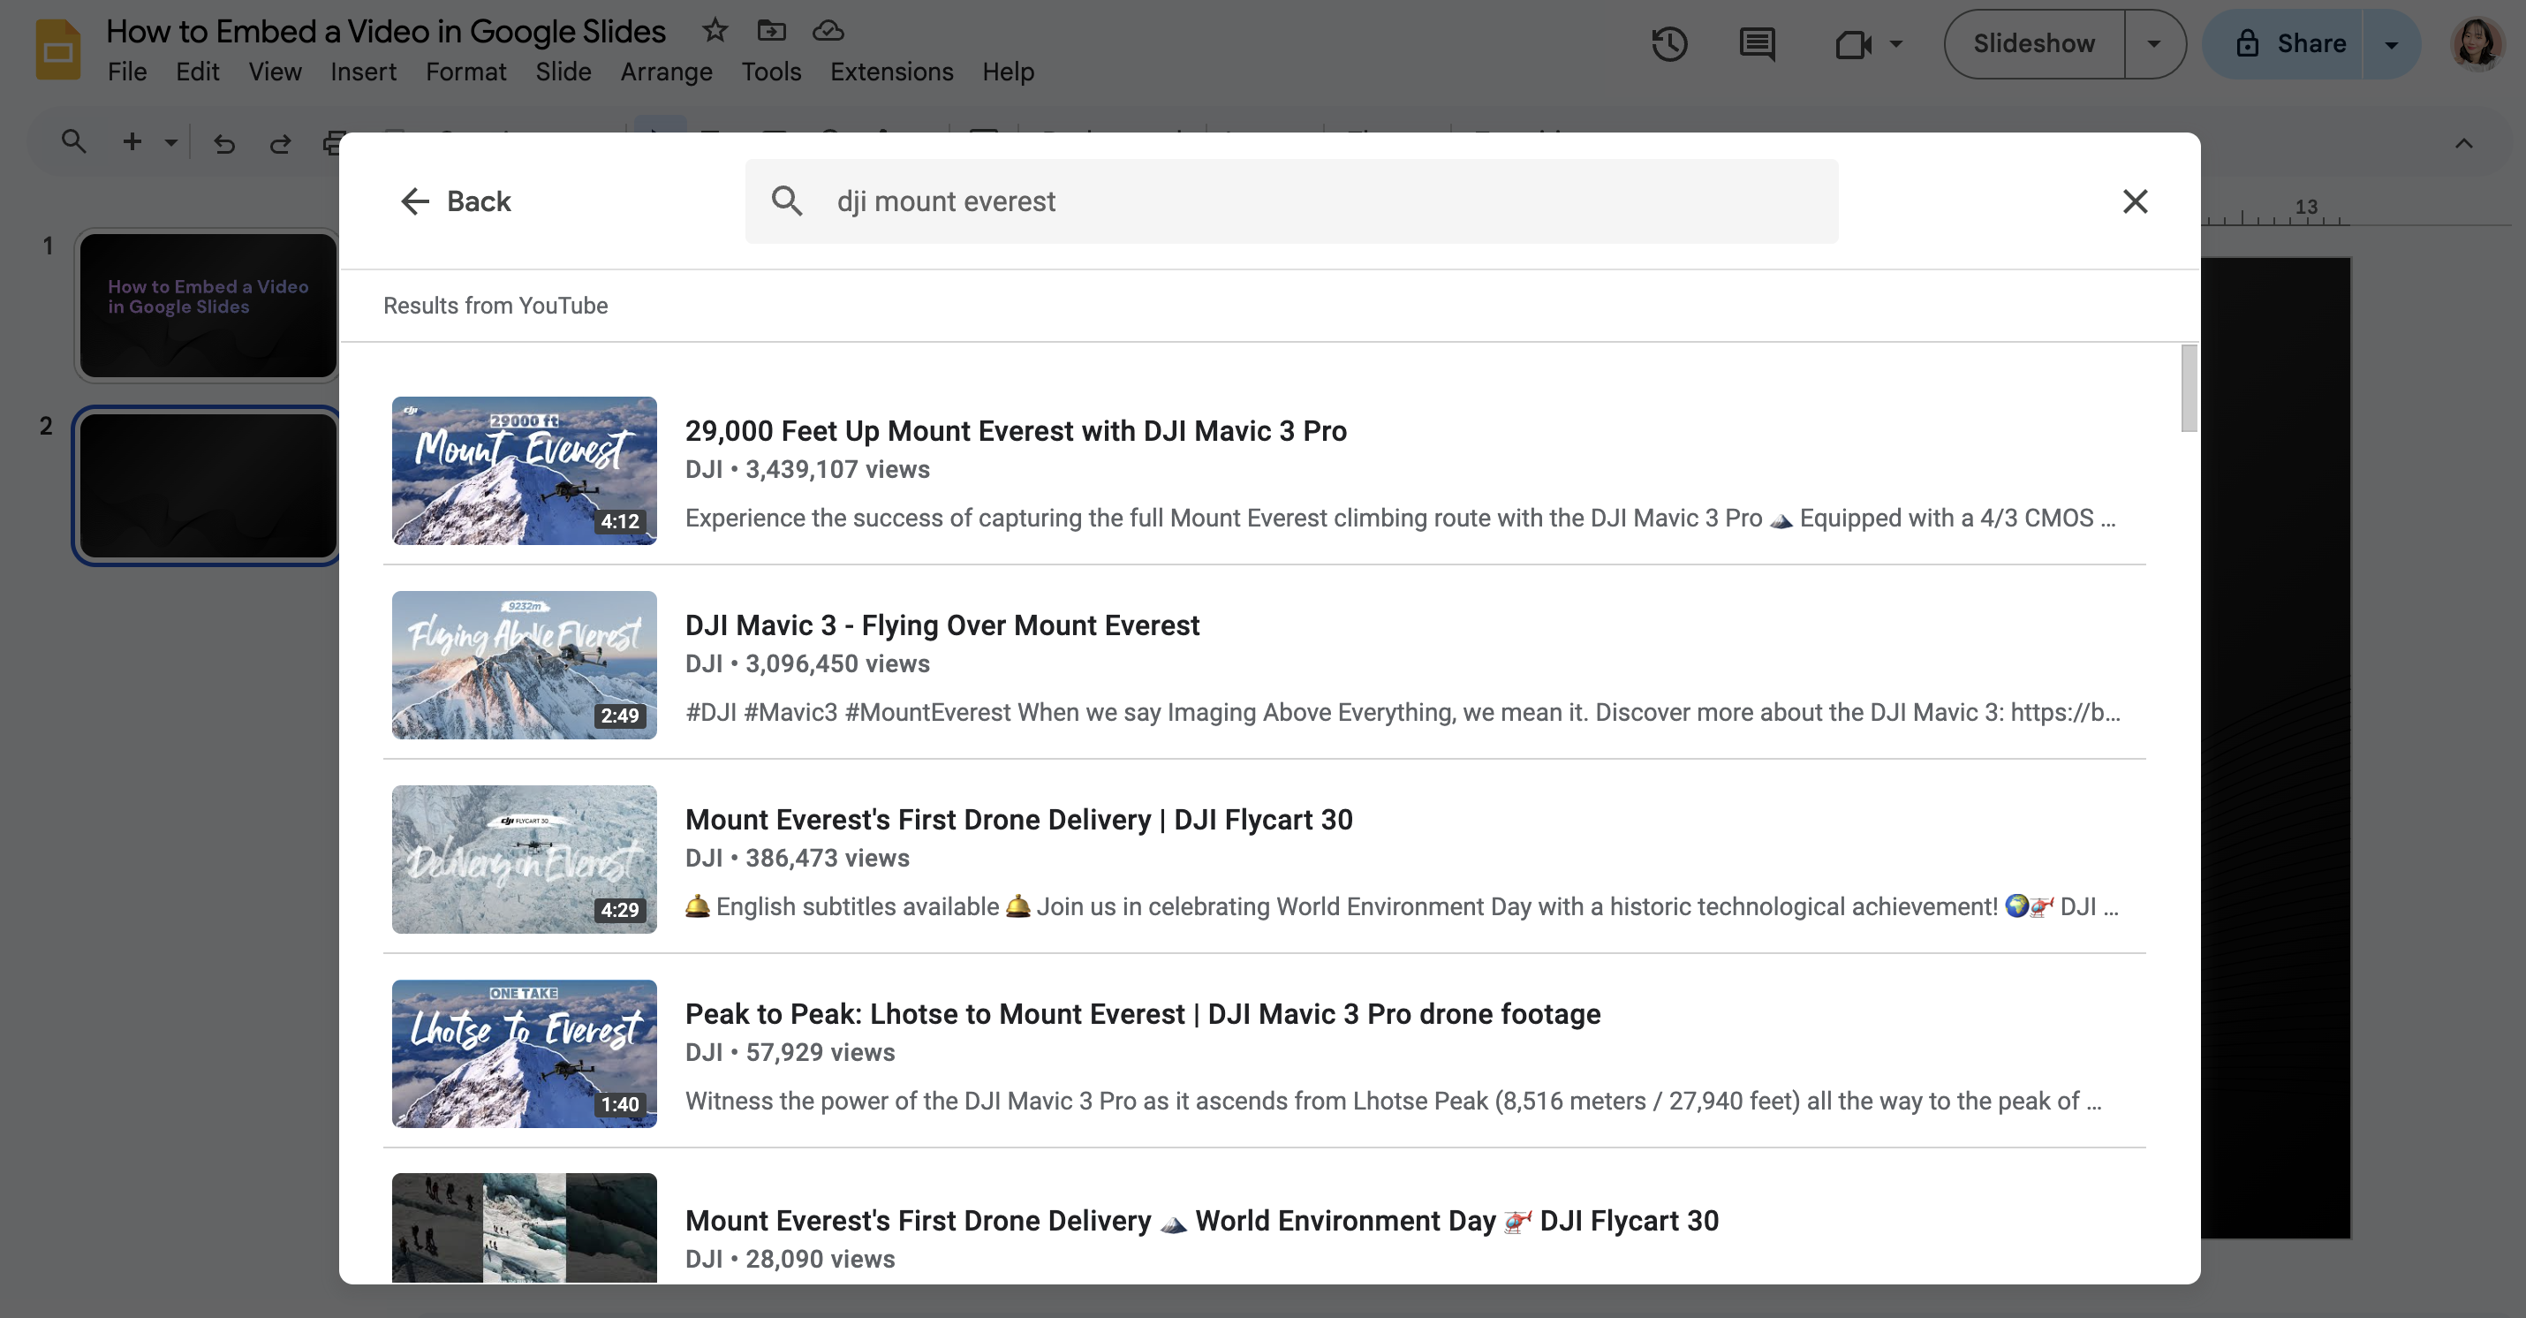Pick 'Mount Everest's First Drone Delivery | DJI Flycart 30'
Image resolution: width=2526 pixels, height=1318 pixels.
coord(1017,819)
